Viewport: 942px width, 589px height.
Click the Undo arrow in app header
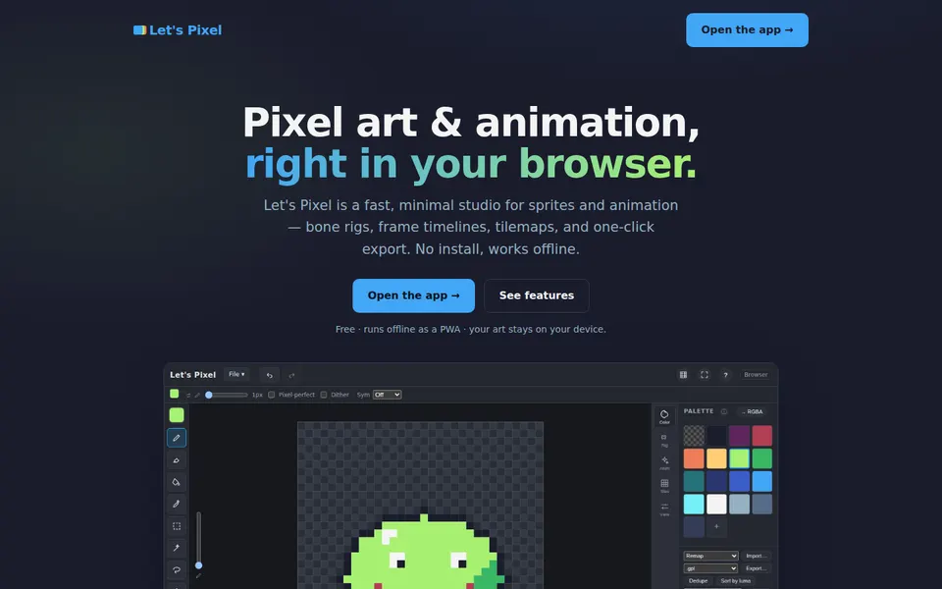pyautogui.click(x=269, y=375)
